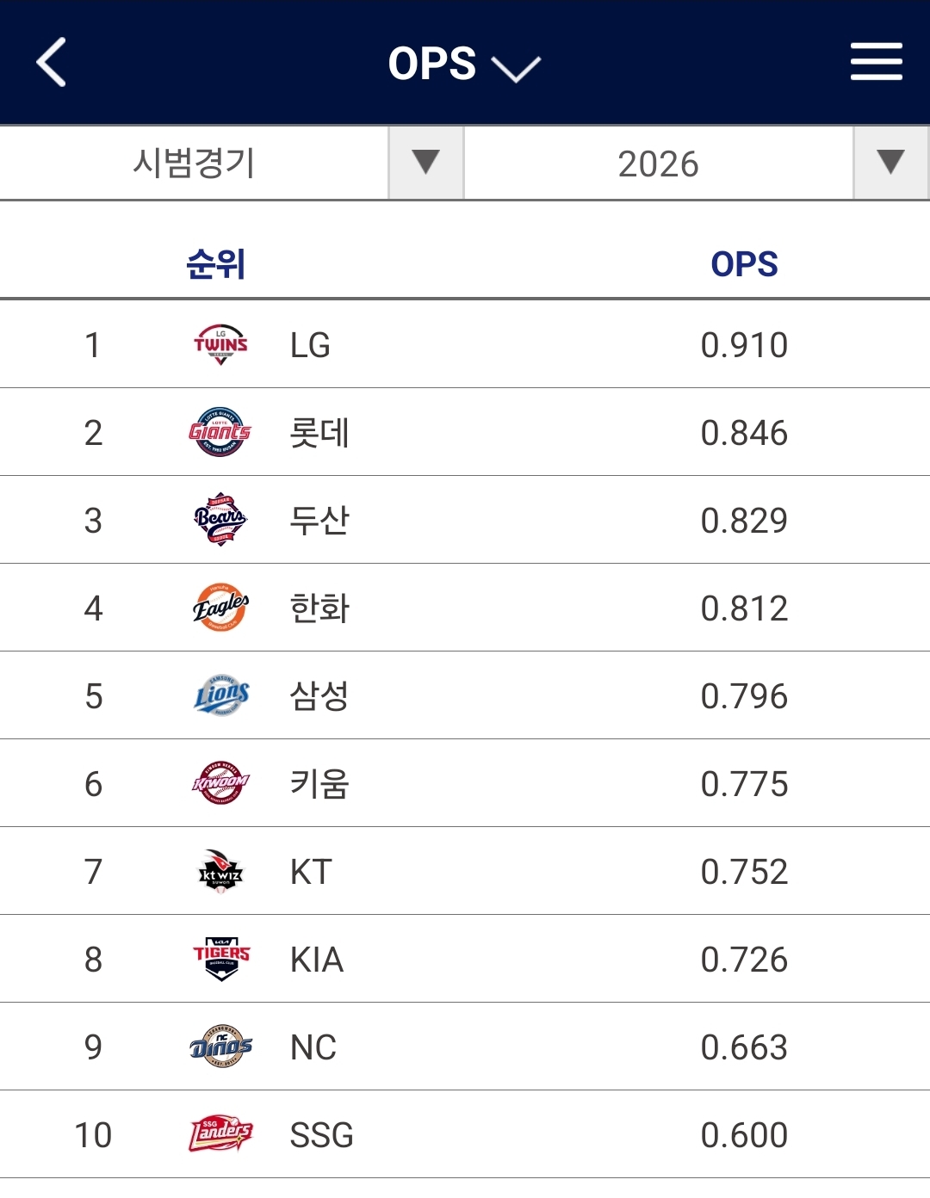This screenshot has width=930, height=1198.
Task: Open the 시범경기 game type dropdown
Action: tap(425, 163)
